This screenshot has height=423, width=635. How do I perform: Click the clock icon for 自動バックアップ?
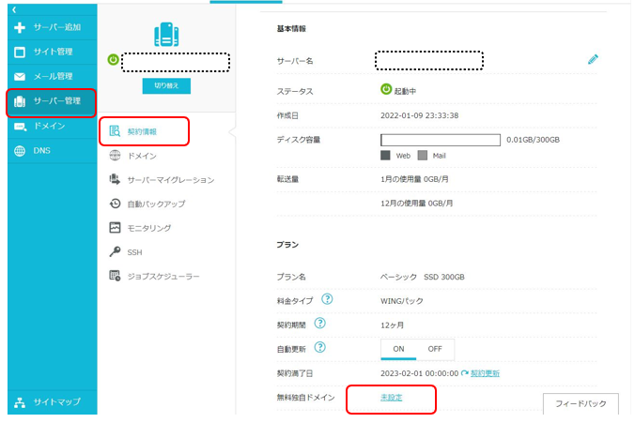click(x=115, y=204)
